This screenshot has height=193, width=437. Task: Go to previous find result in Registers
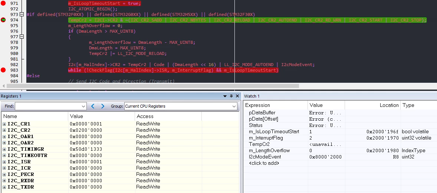(93, 106)
